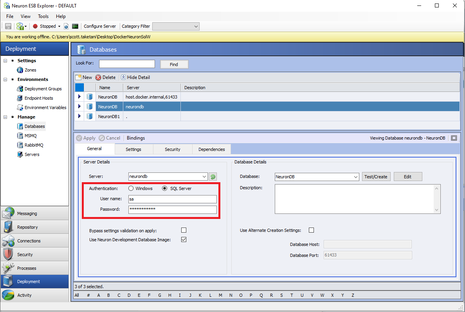465x312 pixels.
Task: Click the Delete red X icon
Action: click(x=98, y=77)
